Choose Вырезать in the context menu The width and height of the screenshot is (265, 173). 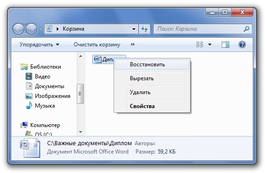152,78
